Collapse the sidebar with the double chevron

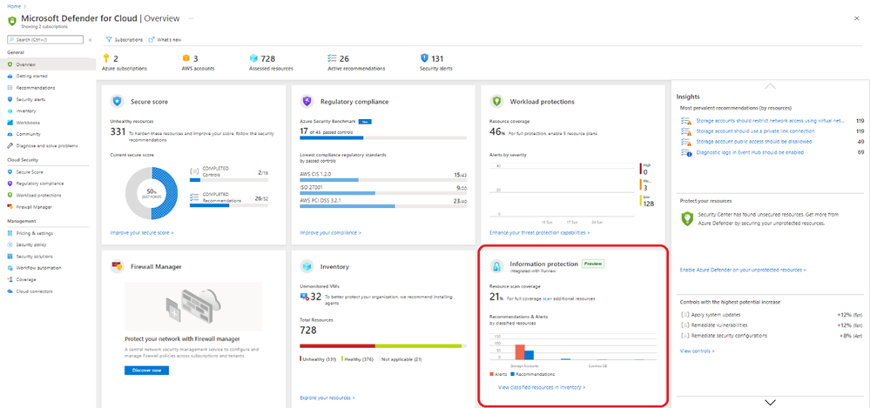91,40
